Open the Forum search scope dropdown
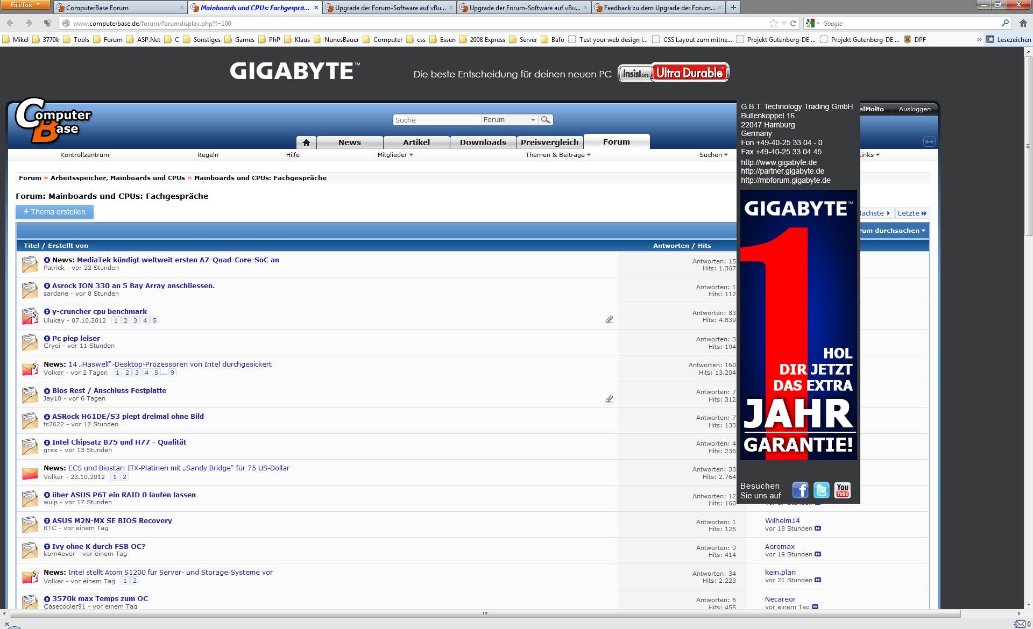The image size is (1033, 629). point(509,120)
